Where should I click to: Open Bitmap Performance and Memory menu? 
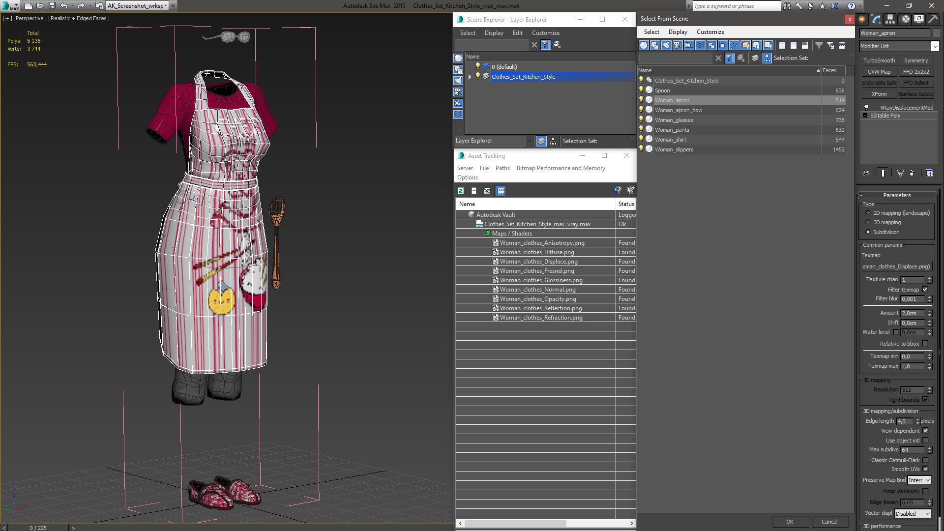pyautogui.click(x=560, y=168)
